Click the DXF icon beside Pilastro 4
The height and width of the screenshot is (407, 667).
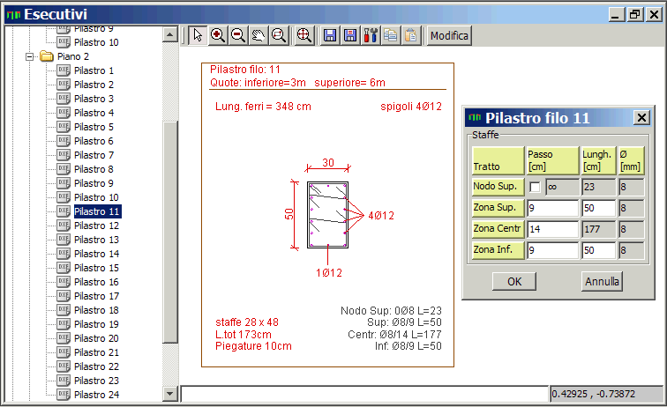point(64,113)
